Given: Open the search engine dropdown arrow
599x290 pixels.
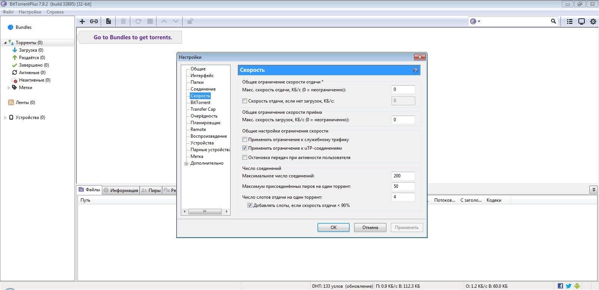Looking at the screenshot, I should (479, 22).
